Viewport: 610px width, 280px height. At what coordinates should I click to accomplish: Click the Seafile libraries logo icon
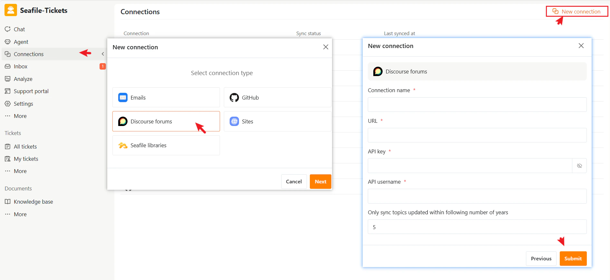point(123,145)
